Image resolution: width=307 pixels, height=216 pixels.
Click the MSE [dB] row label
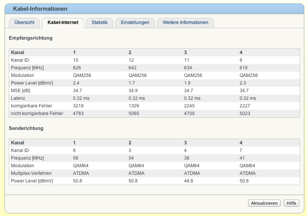click(x=21, y=91)
